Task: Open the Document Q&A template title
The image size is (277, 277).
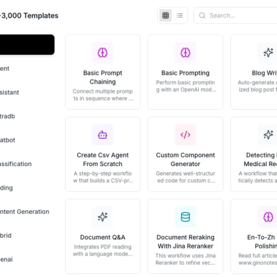Action: 103,237
